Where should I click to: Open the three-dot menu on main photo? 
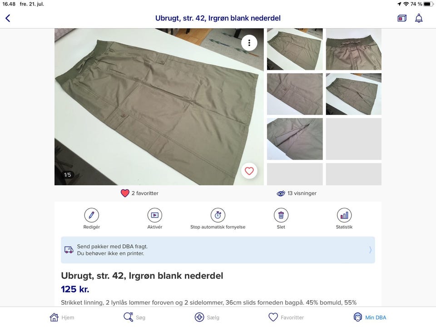click(x=249, y=43)
